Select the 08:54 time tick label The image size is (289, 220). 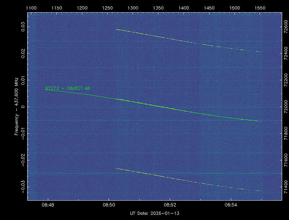pos(231,205)
